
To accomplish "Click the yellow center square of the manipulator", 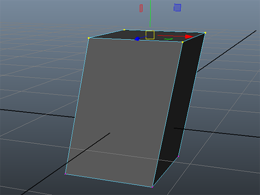I will point(150,35).
